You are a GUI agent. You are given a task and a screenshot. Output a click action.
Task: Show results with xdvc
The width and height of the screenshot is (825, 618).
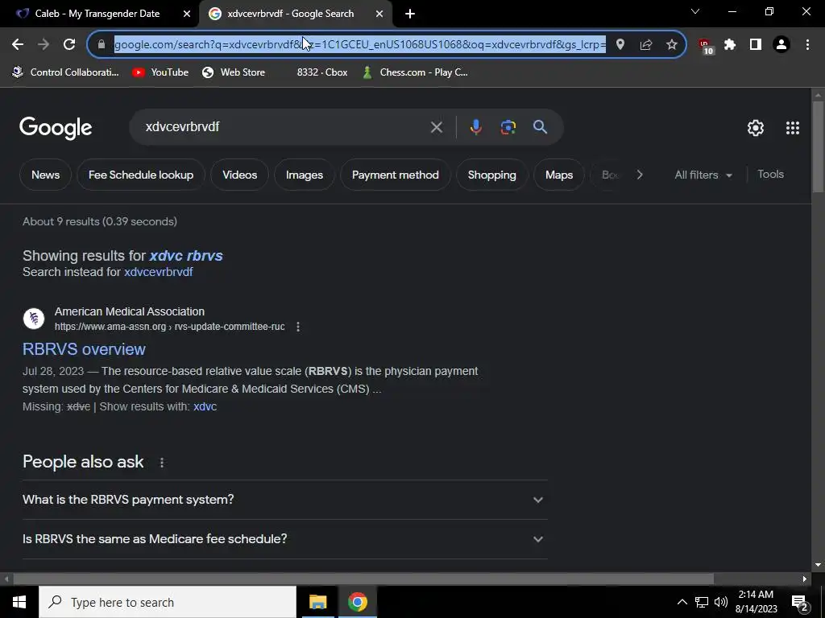pyautogui.click(x=205, y=406)
